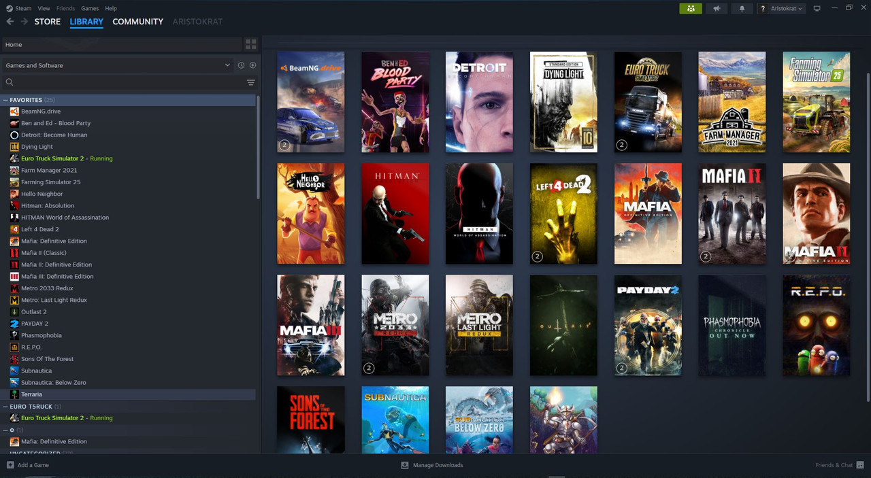
Task: Open the Friends & Chat icon
Action: 861,465
